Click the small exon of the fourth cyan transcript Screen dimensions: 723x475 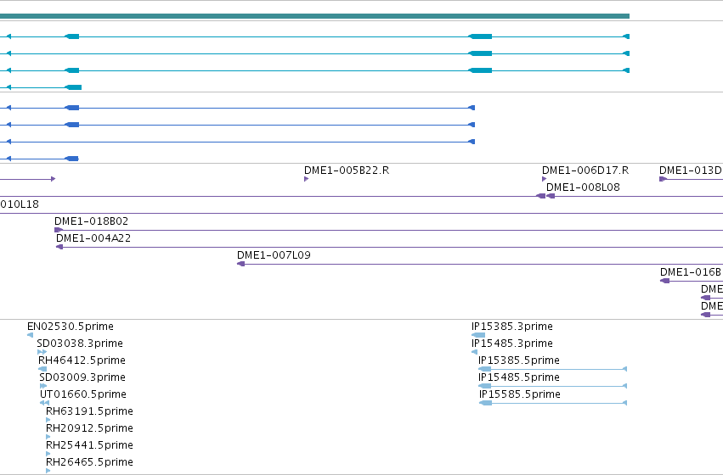(x=73, y=87)
